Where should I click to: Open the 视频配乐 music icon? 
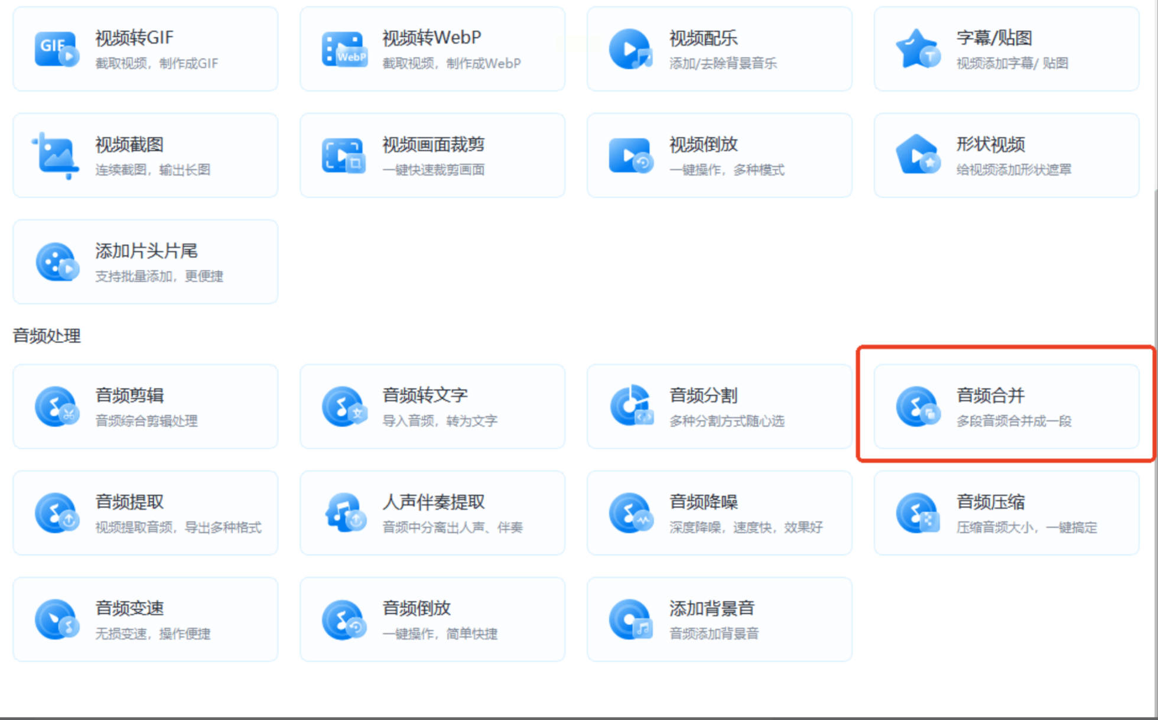630,49
